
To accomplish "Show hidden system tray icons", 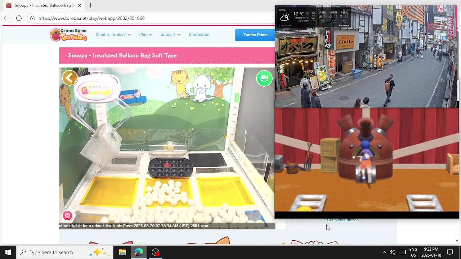I will pyautogui.click(x=384, y=252).
